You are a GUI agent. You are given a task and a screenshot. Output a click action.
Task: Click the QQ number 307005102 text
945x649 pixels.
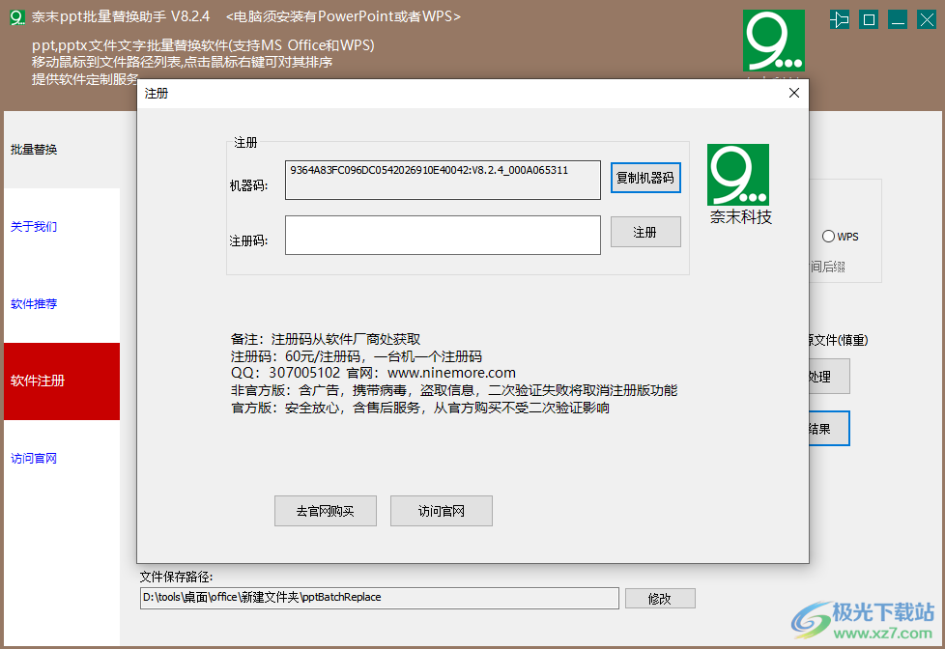coord(304,373)
